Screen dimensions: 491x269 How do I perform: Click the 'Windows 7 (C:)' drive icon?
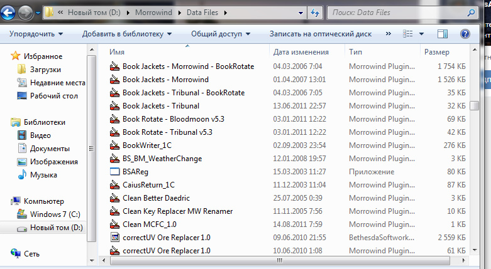21,214
